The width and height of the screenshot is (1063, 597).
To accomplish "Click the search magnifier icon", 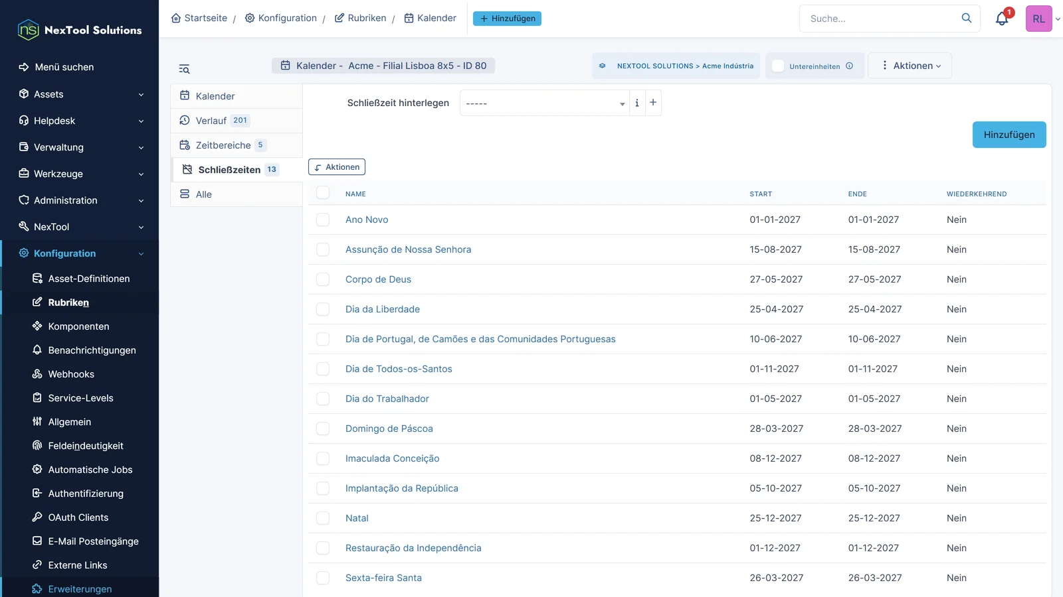I will (966, 18).
